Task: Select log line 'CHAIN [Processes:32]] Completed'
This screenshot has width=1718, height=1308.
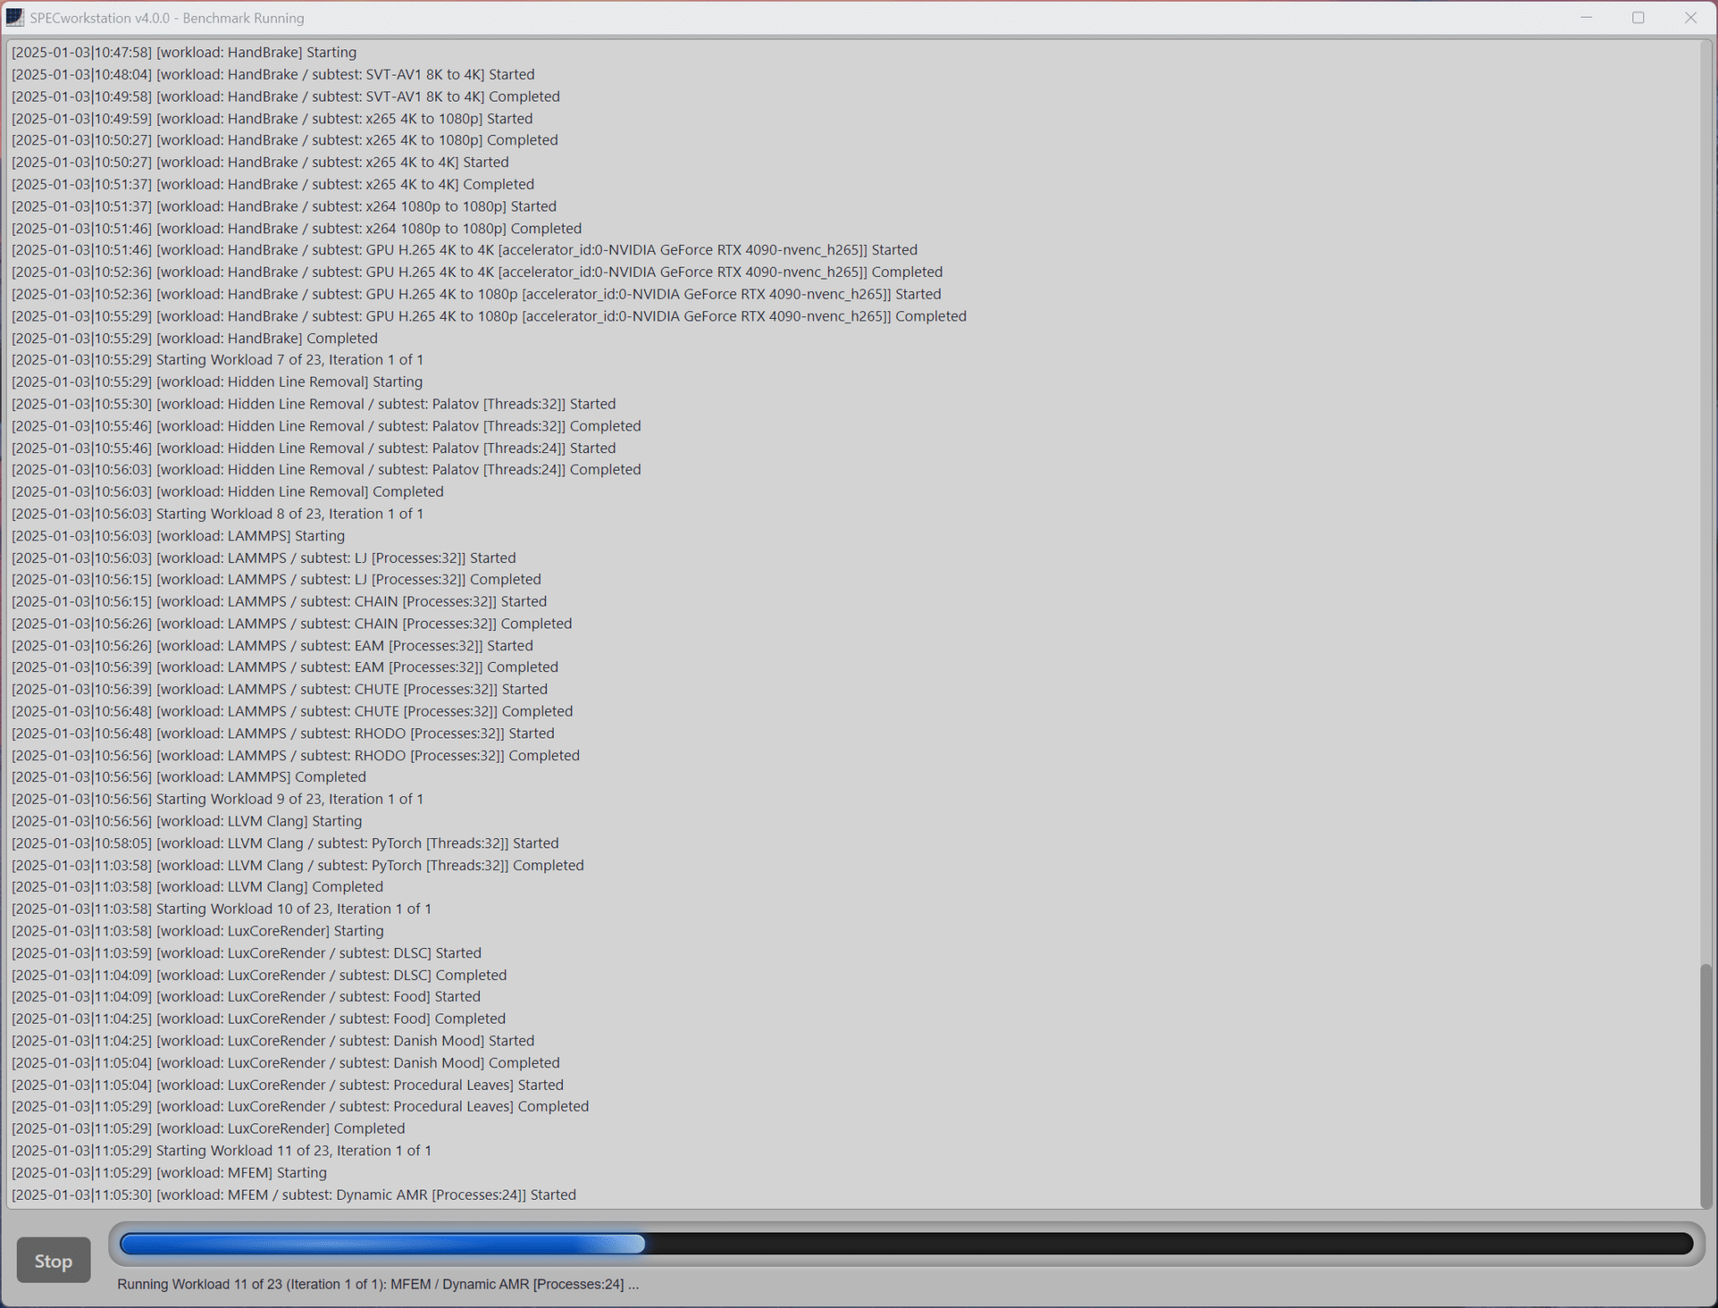Action: point(292,623)
